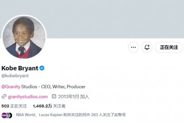Click the calendar icon by join date
The width and height of the screenshot is (184, 123).
coord(54,97)
